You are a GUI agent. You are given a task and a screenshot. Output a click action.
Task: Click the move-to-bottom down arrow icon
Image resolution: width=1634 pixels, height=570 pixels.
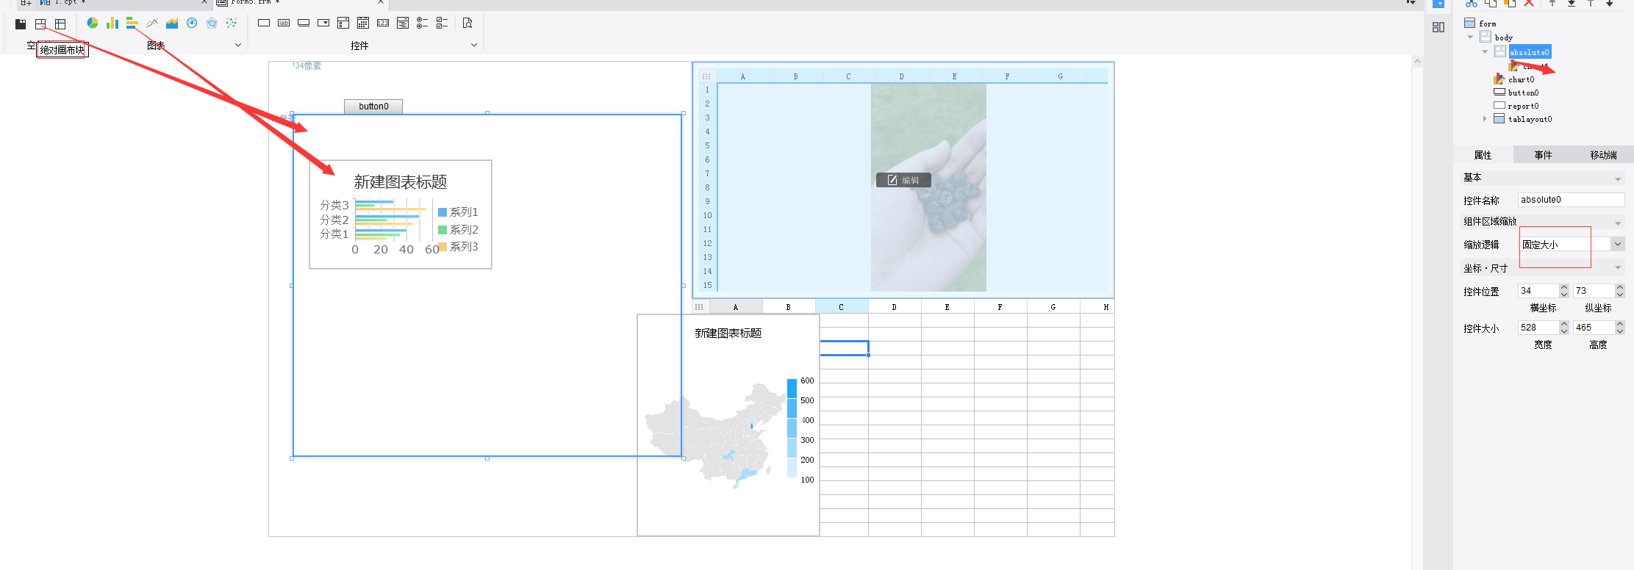click(x=1572, y=3)
